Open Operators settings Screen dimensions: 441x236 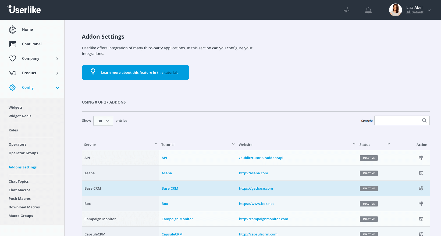tap(17, 144)
